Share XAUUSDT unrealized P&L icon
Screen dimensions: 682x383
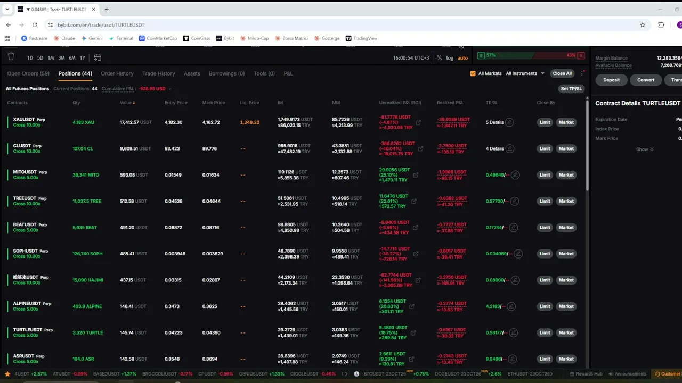418,122
